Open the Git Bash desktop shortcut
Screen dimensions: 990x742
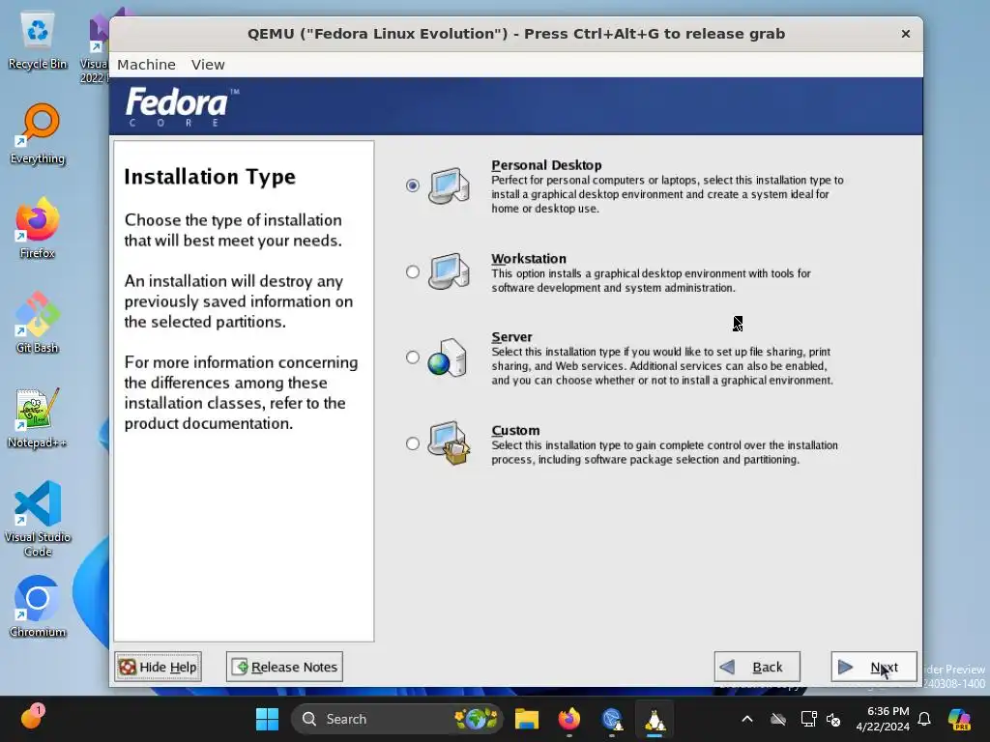38,323
